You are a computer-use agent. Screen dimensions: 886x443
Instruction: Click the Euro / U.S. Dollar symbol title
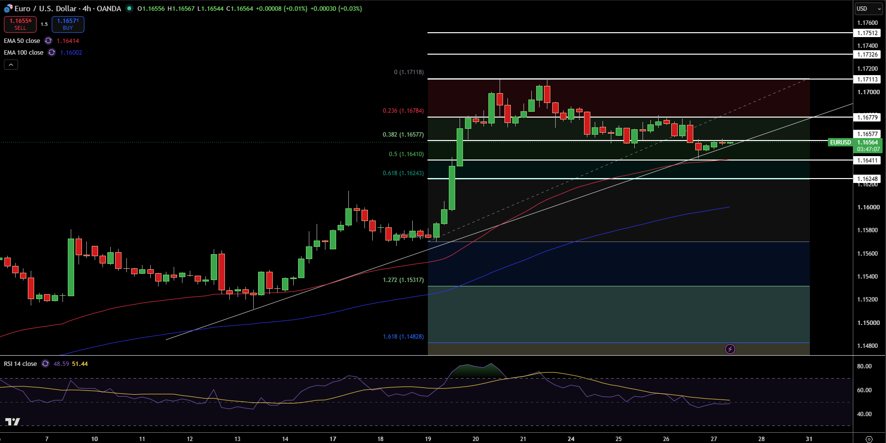[68, 8]
